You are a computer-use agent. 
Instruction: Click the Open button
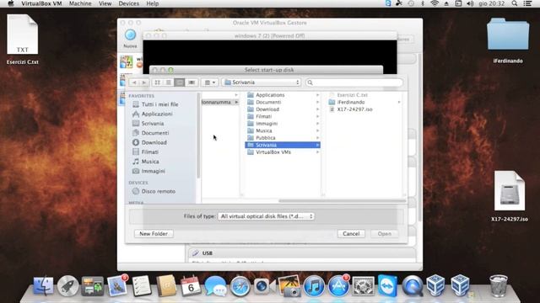click(x=385, y=234)
